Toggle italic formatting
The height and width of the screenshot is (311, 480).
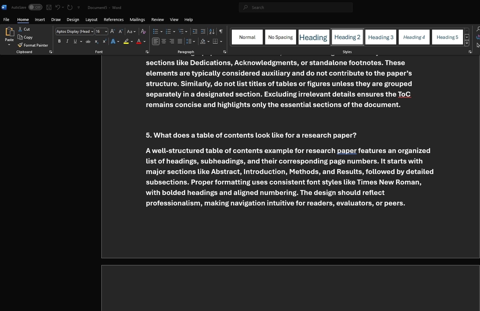pos(67,41)
